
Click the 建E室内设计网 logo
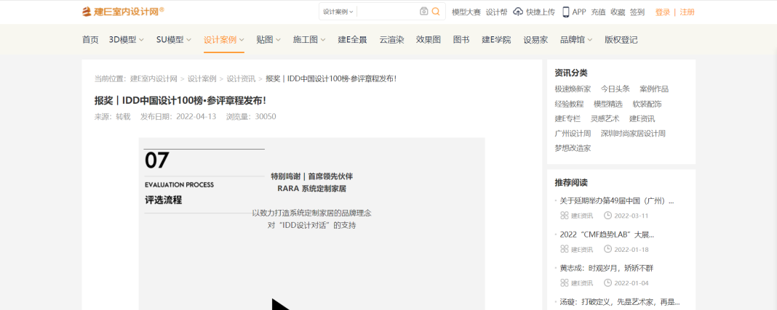(x=123, y=12)
